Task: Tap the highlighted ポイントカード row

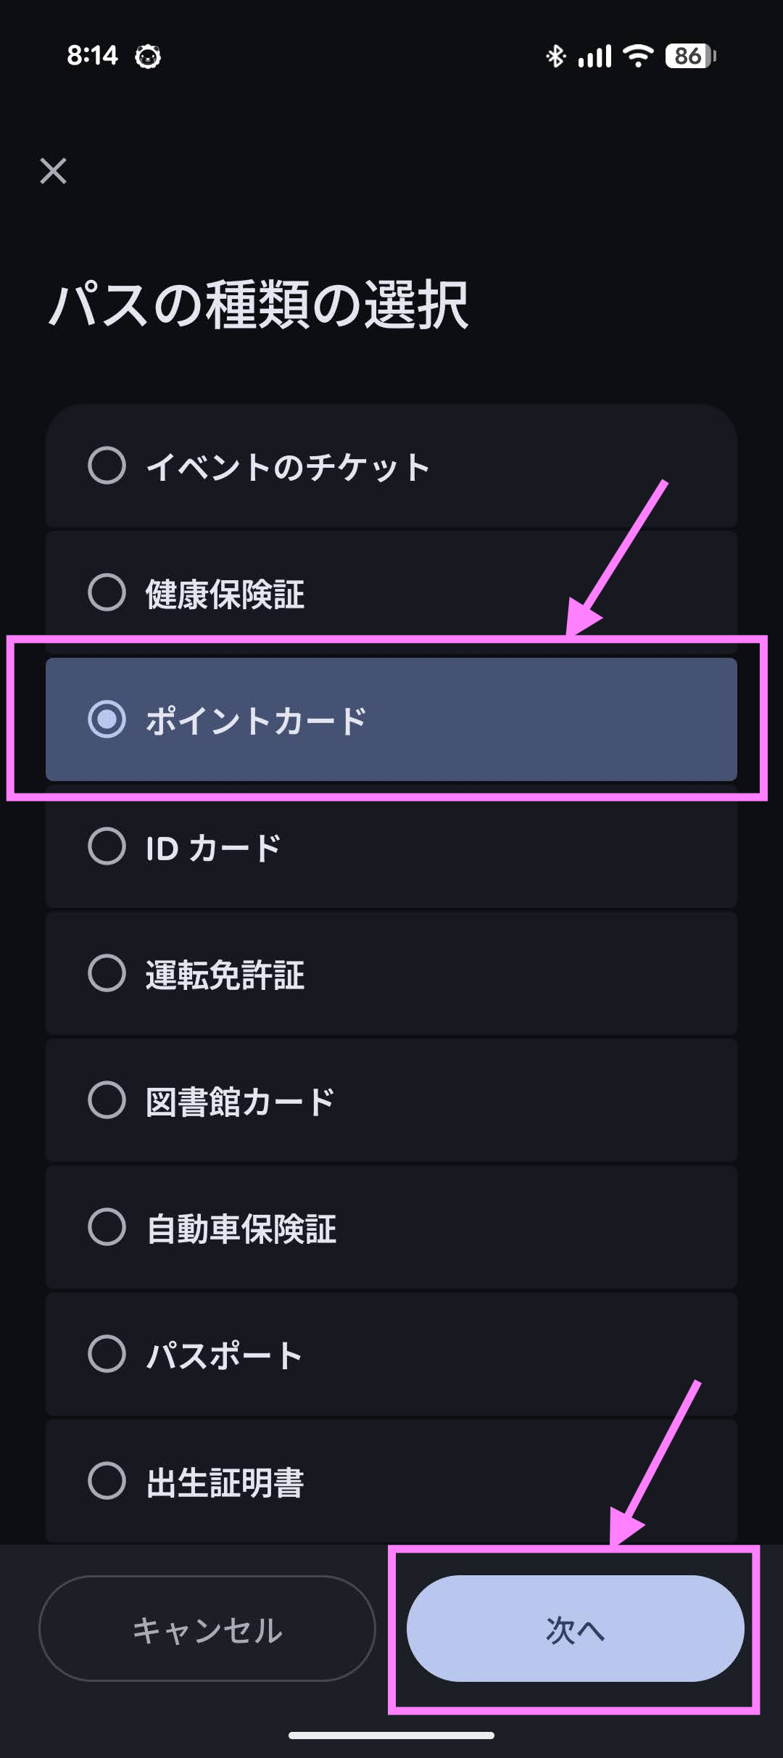Action: 391,719
